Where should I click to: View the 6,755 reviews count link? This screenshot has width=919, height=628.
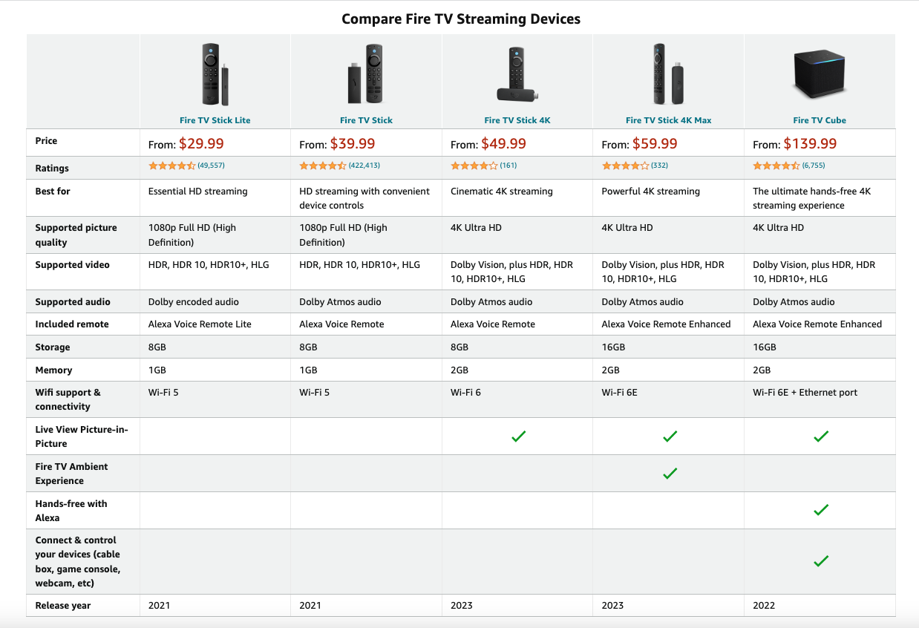(814, 166)
